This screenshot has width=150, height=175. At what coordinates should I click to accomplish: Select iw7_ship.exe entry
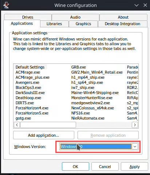point(83,87)
